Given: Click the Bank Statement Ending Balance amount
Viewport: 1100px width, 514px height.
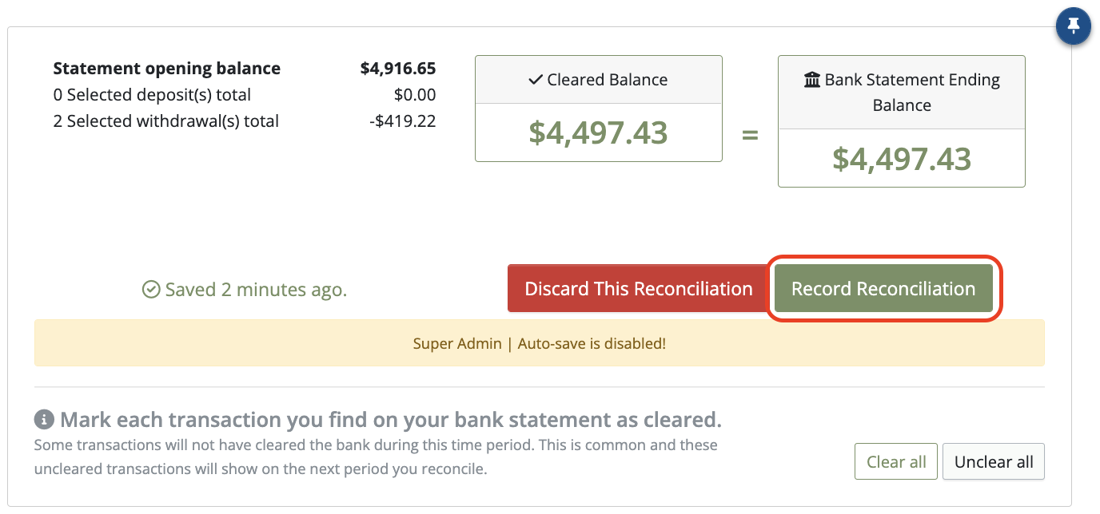Looking at the screenshot, I should tap(902, 158).
